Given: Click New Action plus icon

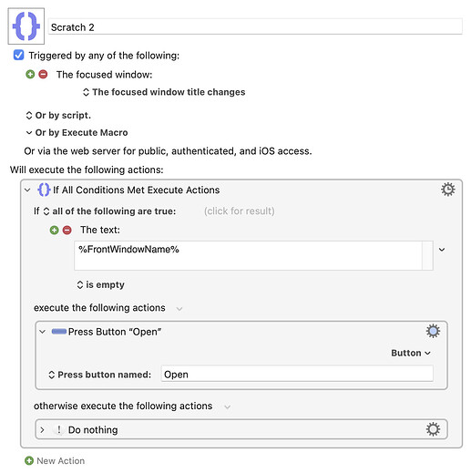Looking at the screenshot, I should 29,461.
